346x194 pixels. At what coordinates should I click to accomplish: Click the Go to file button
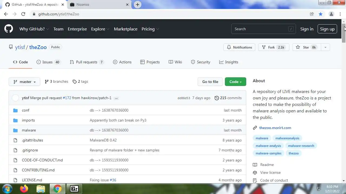tap(210, 82)
